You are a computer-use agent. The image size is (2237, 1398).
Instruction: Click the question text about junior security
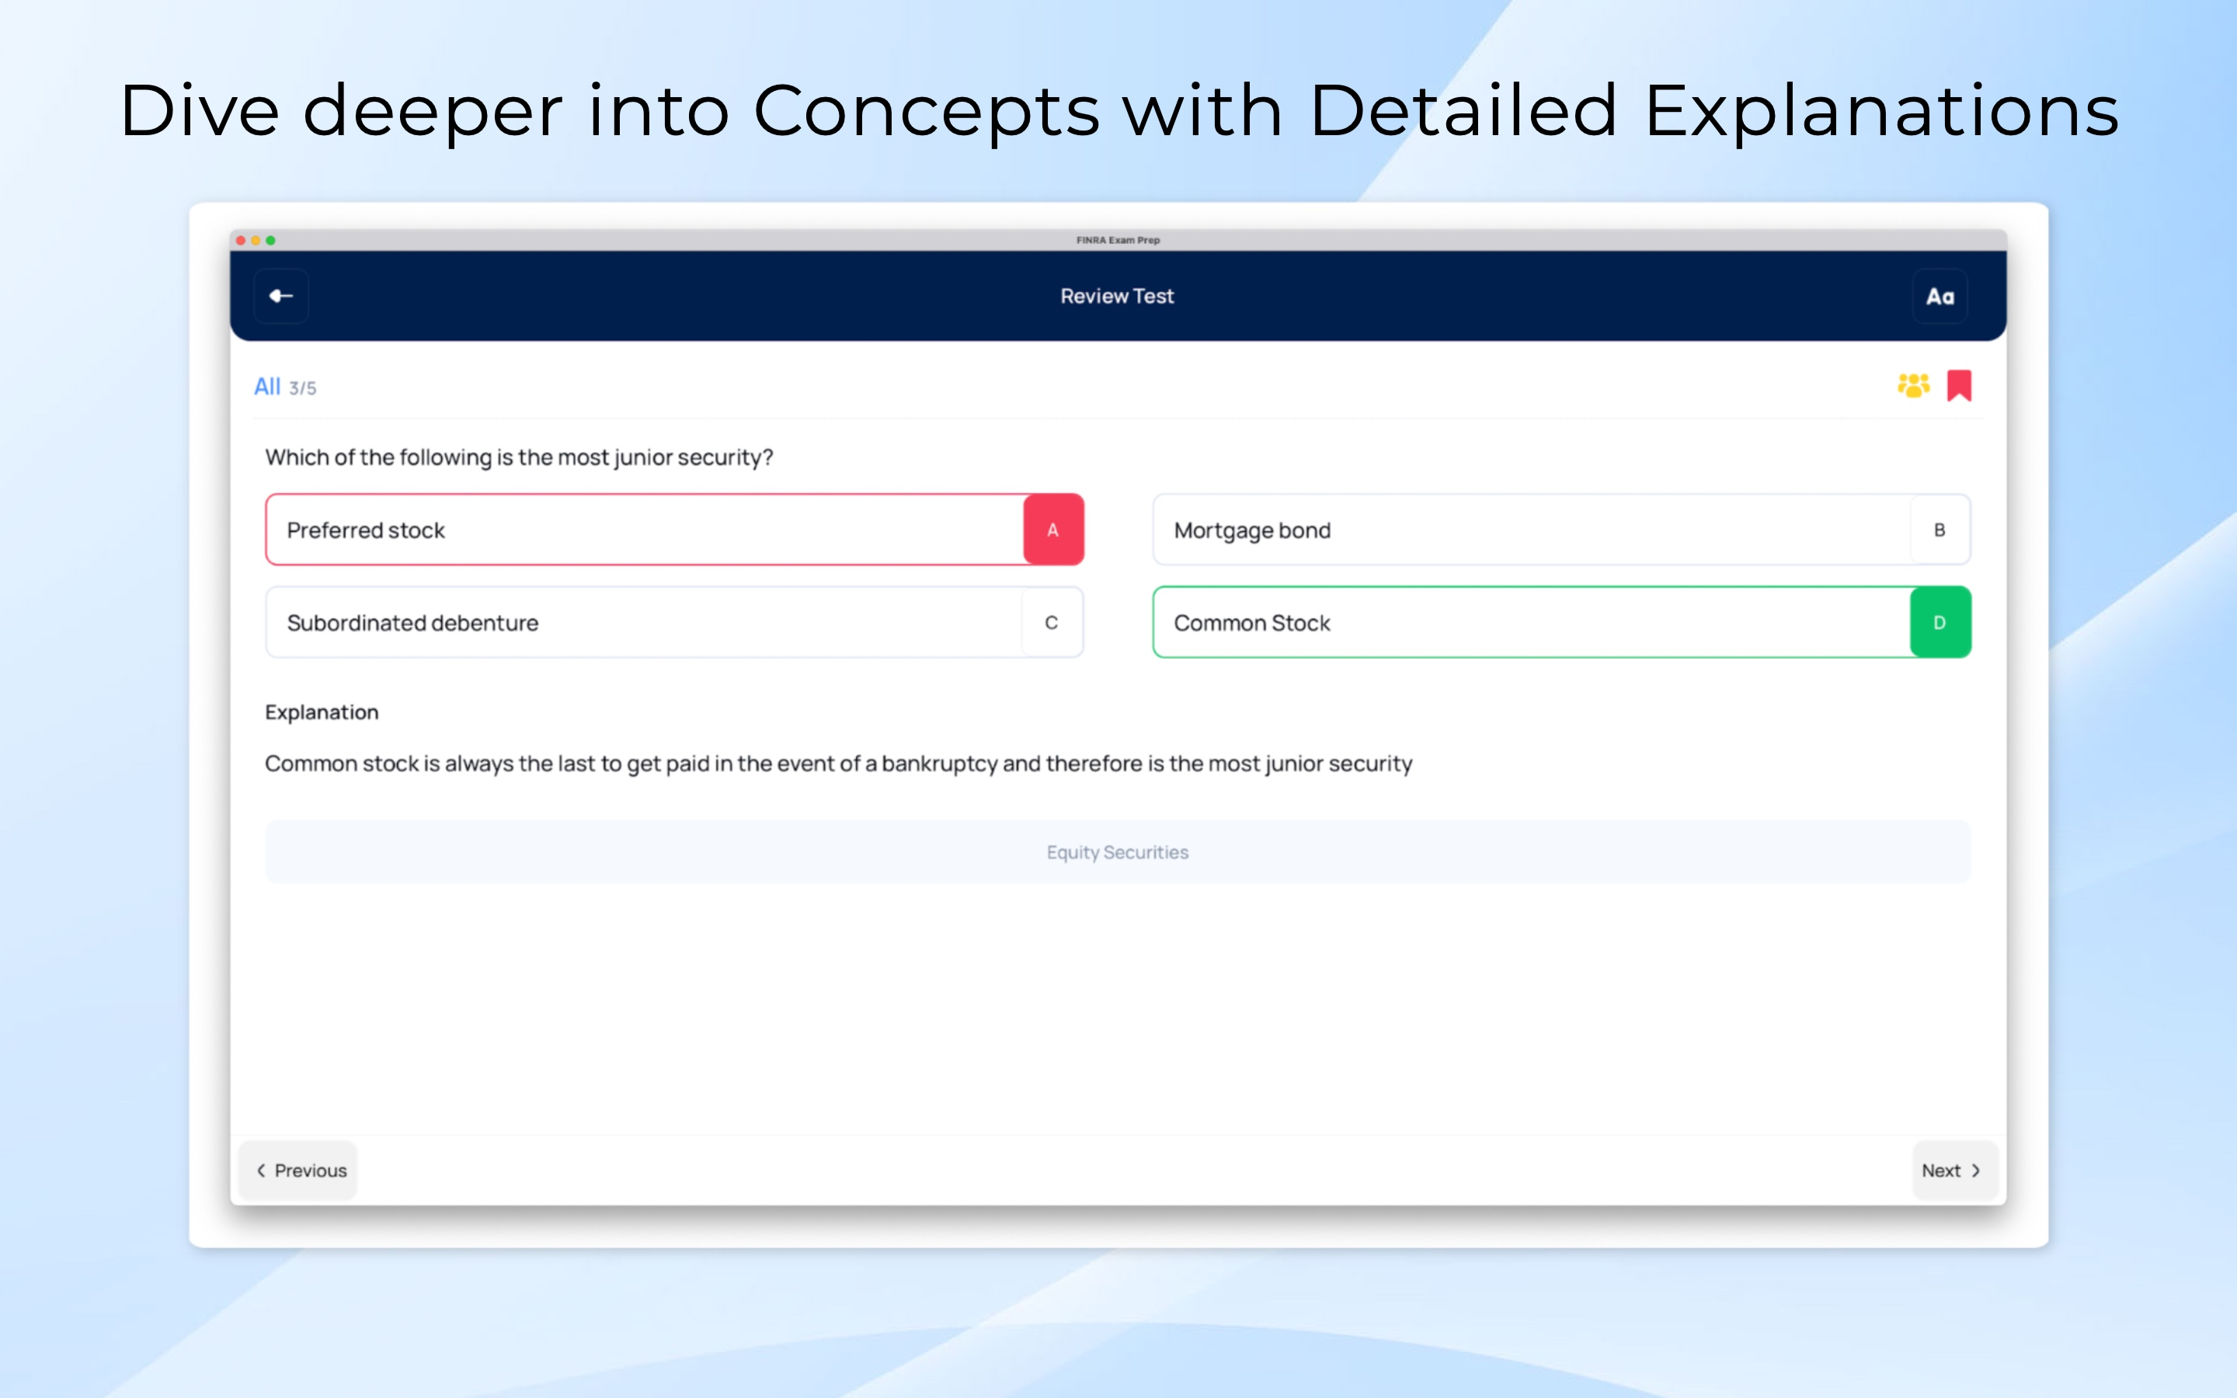520,457
